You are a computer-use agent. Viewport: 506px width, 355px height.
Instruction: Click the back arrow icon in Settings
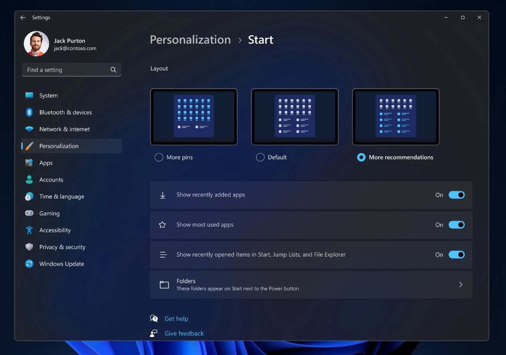23,18
